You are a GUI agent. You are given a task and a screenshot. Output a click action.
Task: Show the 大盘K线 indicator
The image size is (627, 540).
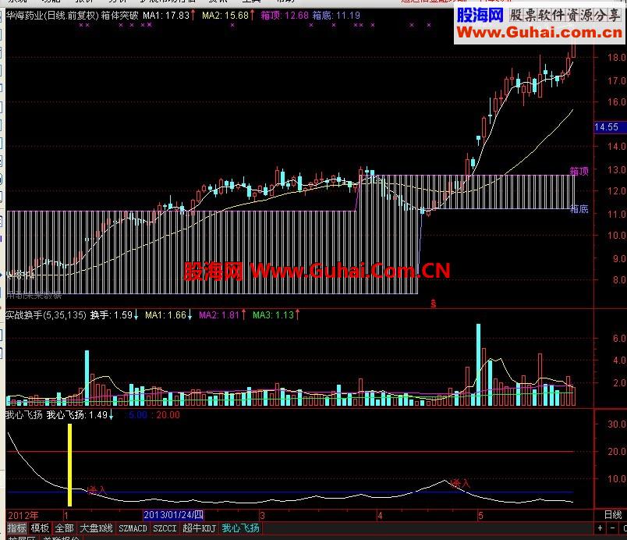[96, 528]
